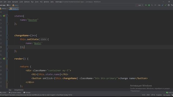Open the Event Log tool window
Image resolution: width=173 pixels, height=97 pixels.
point(169,93)
